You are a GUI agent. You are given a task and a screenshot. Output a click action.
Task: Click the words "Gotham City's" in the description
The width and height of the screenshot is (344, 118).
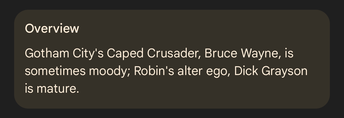click(64, 54)
